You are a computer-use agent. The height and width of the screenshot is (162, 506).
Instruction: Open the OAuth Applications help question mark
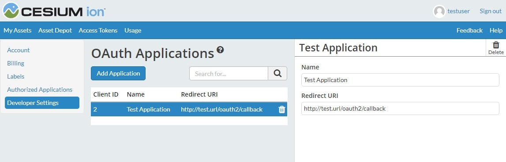220,50
